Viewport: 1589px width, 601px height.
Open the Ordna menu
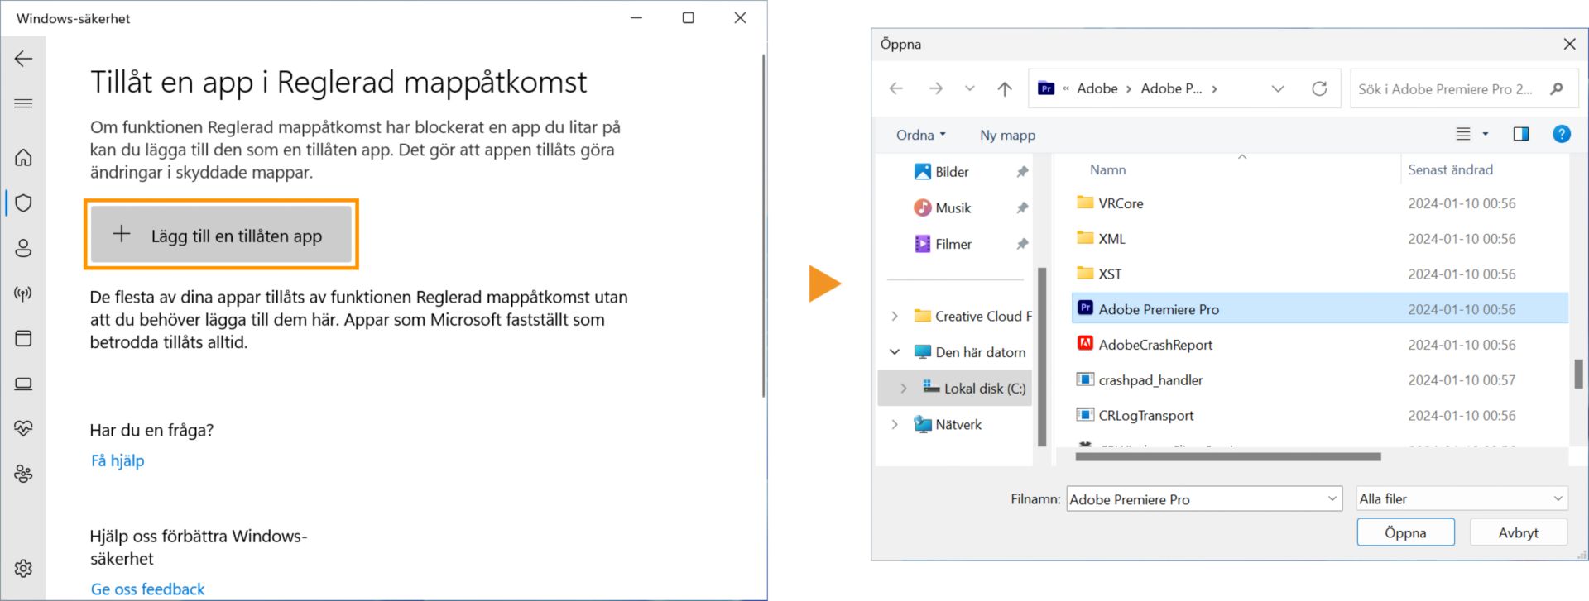pos(920,135)
